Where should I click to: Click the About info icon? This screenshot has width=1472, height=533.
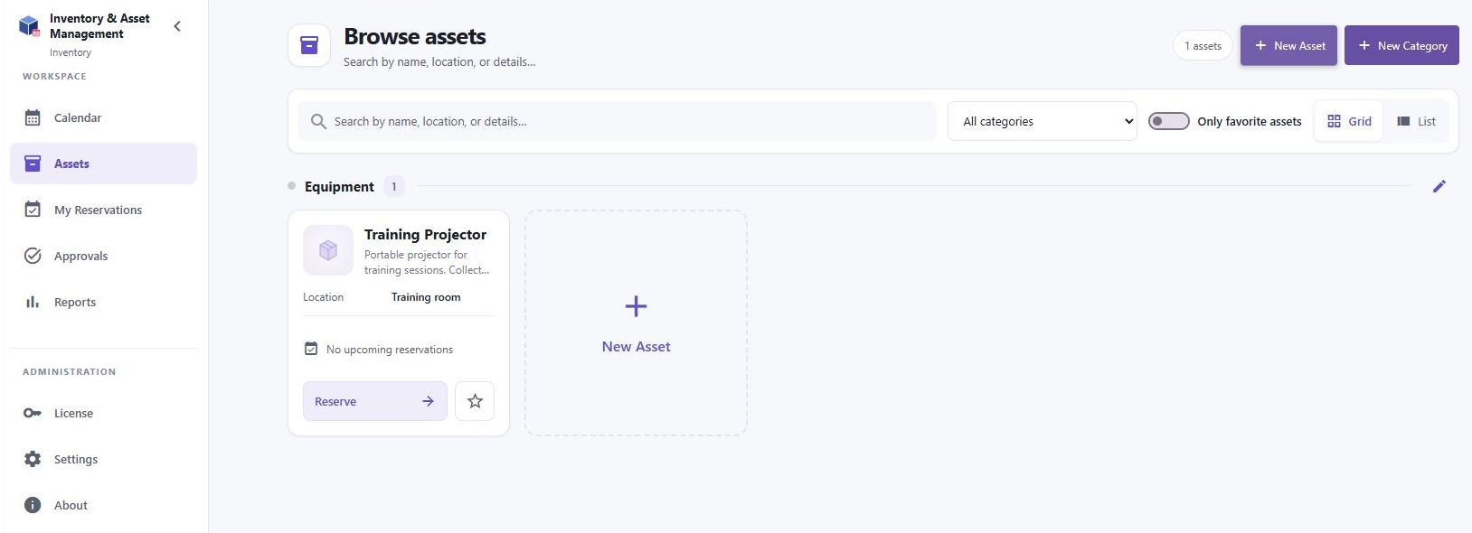33,505
